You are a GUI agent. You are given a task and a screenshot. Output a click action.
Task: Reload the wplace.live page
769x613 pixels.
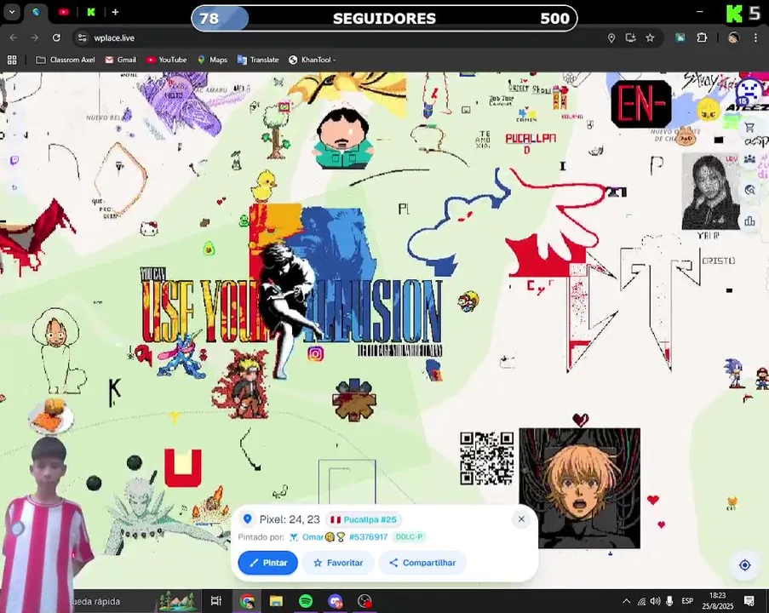[x=56, y=37]
